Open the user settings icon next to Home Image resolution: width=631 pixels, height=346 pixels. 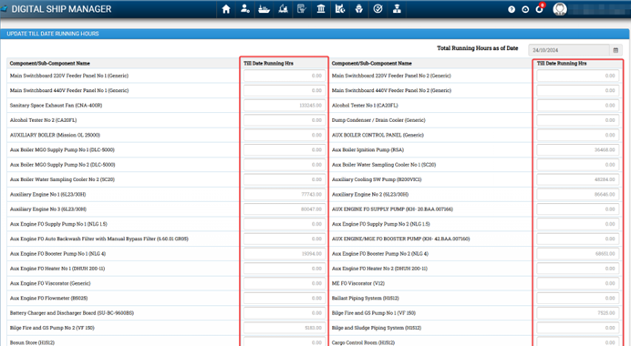[x=245, y=9]
